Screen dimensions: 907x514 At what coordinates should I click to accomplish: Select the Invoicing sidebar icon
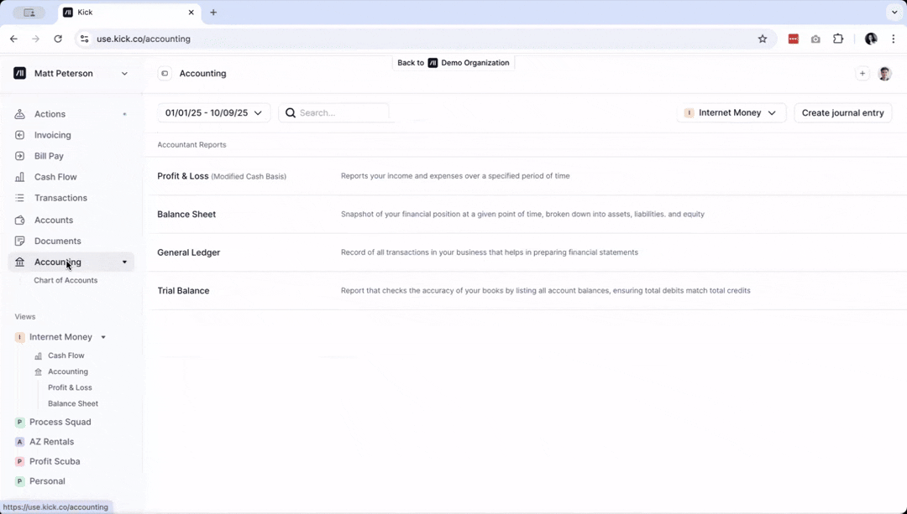[x=18, y=135]
